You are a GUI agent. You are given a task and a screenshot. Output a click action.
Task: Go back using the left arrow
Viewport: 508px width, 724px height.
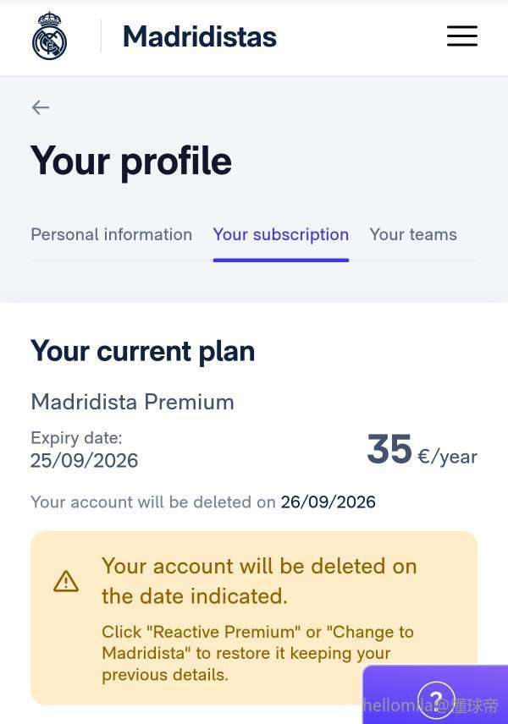[x=41, y=107]
